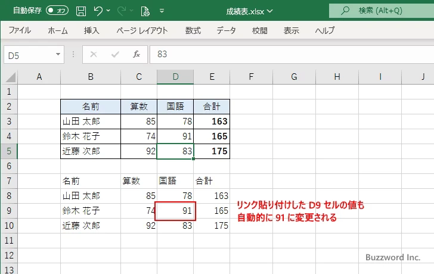Click the Select All corner triangle
This screenshot has width=434, height=274.
point(11,77)
